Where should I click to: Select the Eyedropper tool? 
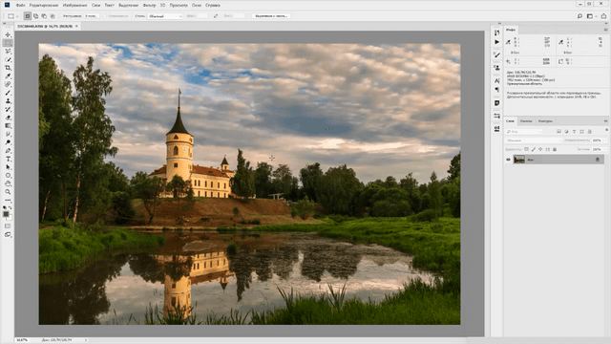(x=8, y=76)
